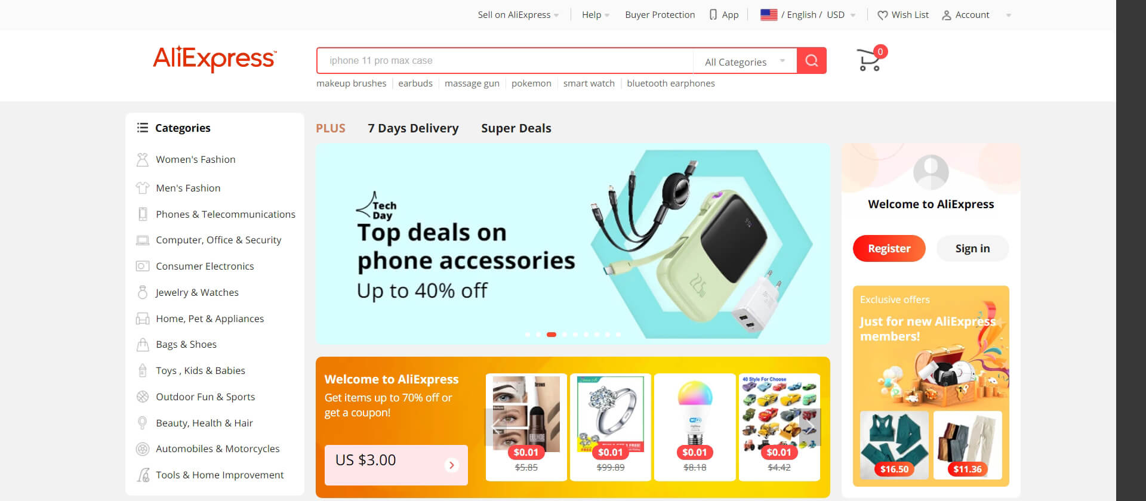This screenshot has height=501, width=1146.
Task: Click the Women's Fashion dress icon
Action: point(142,160)
